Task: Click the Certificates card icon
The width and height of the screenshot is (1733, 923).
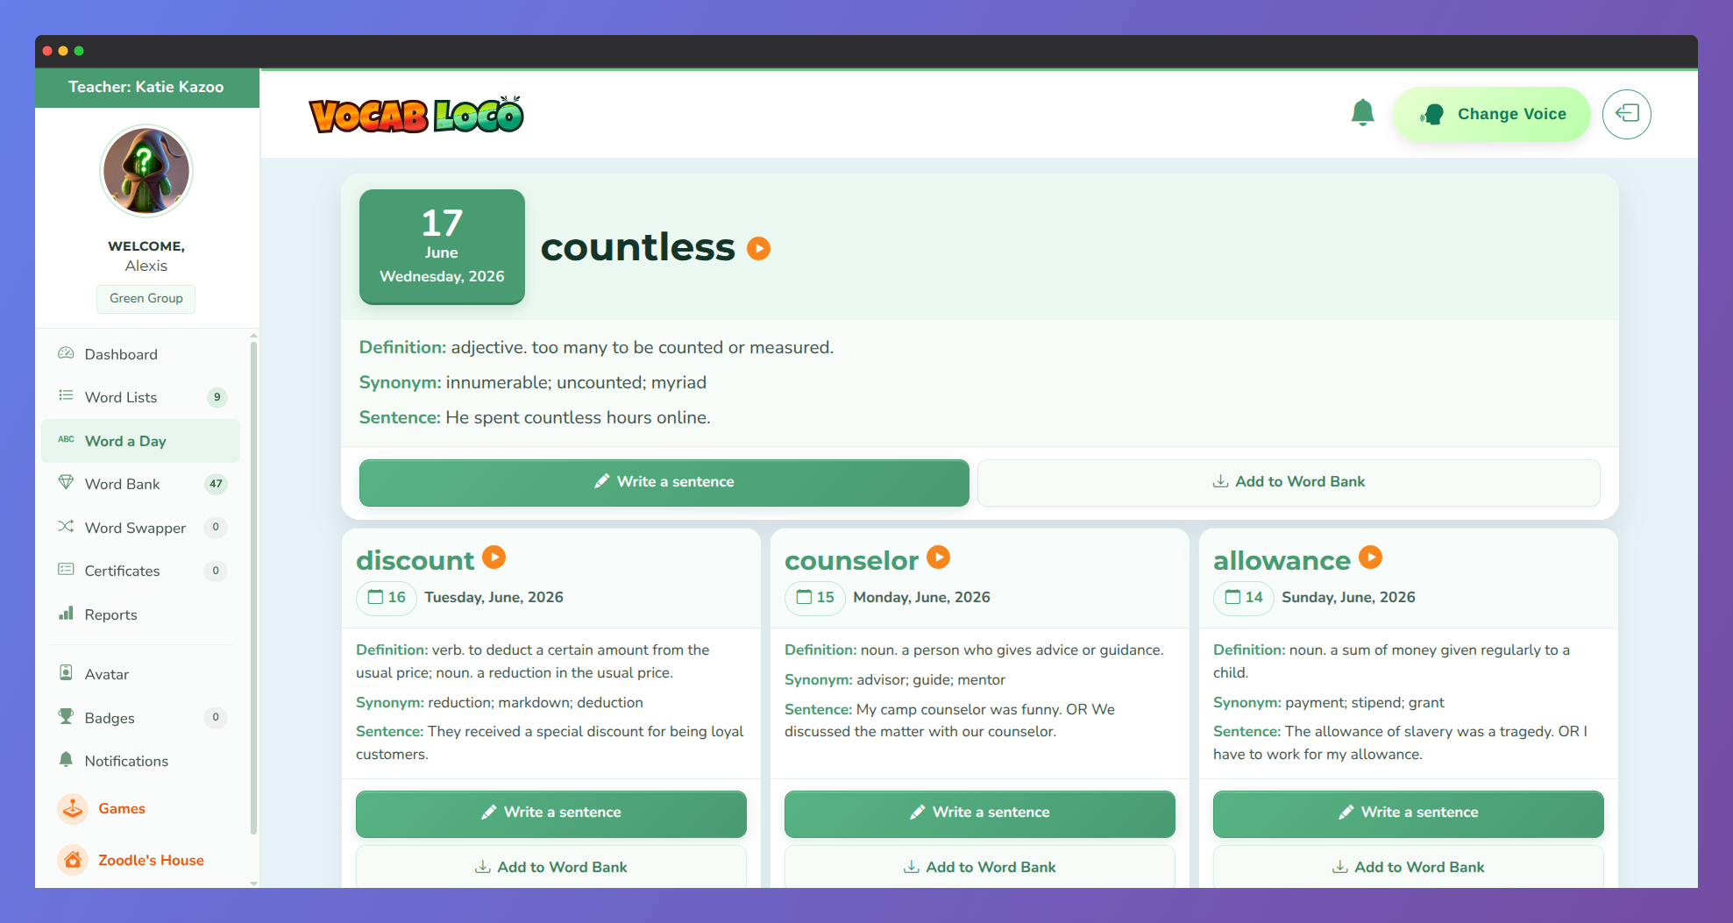Action: coord(66,570)
